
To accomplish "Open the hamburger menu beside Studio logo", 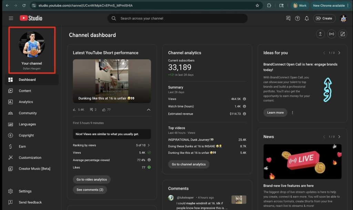I will tap(11, 18).
